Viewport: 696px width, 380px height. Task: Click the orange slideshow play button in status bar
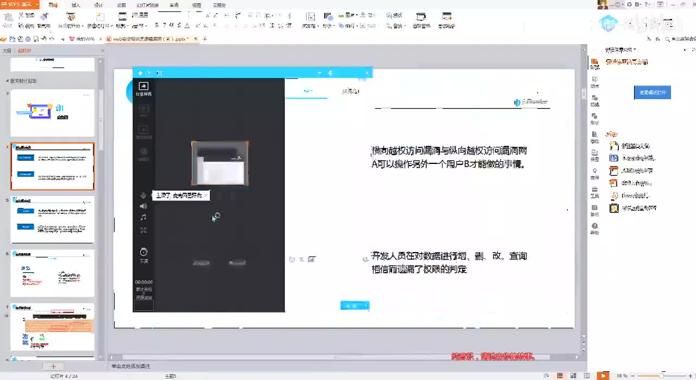603,376
